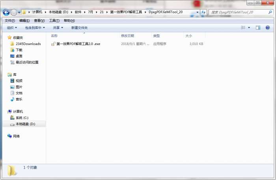Click 第一效果PDF解密工具 breadcrumb segment
This screenshot has height=180, width=276.
point(126,12)
